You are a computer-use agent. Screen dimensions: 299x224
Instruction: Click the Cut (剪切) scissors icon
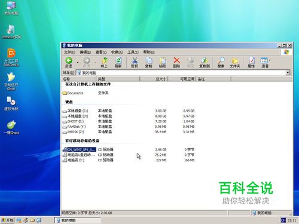(x=135, y=62)
